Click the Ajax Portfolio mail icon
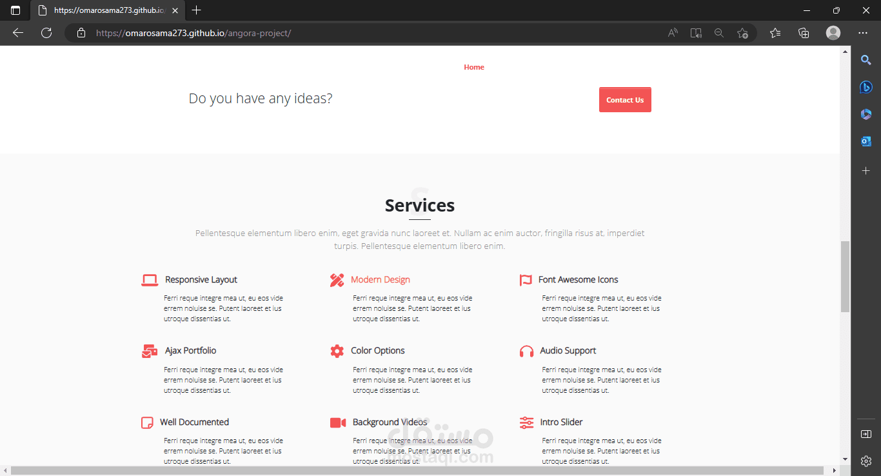This screenshot has width=881, height=476. pyautogui.click(x=149, y=351)
